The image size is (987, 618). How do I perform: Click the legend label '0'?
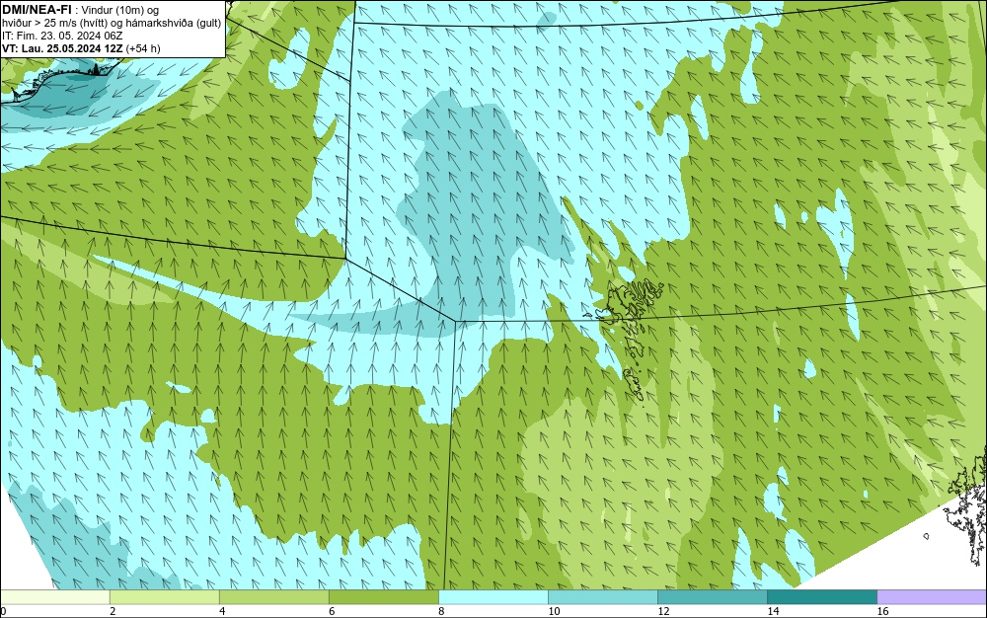(3, 611)
